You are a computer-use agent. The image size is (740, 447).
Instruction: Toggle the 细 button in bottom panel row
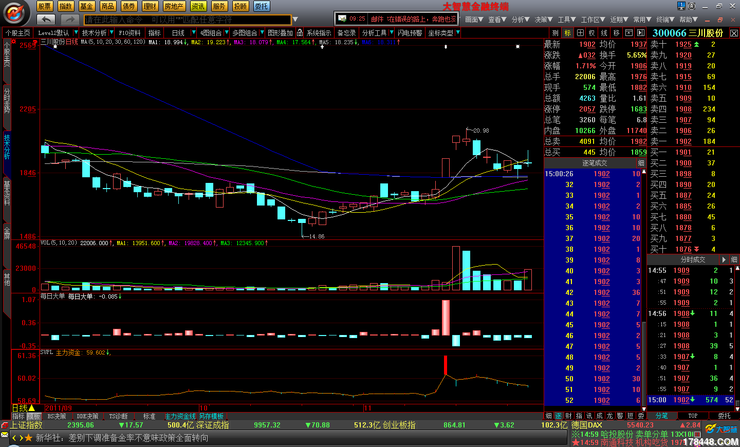pyautogui.click(x=549, y=416)
